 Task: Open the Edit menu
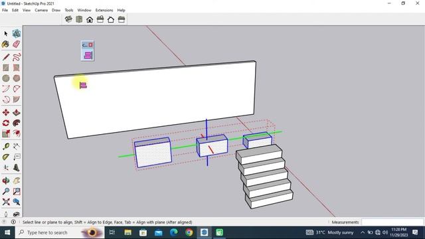(x=15, y=10)
